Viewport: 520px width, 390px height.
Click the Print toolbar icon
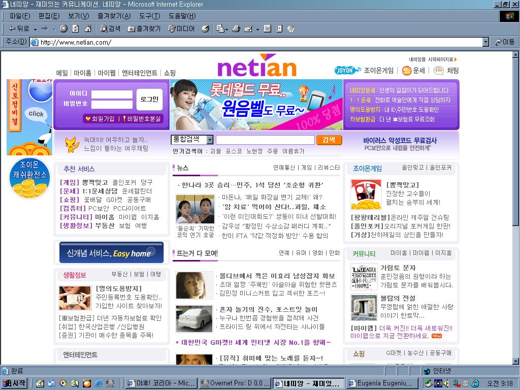pyautogui.click(x=236, y=29)
